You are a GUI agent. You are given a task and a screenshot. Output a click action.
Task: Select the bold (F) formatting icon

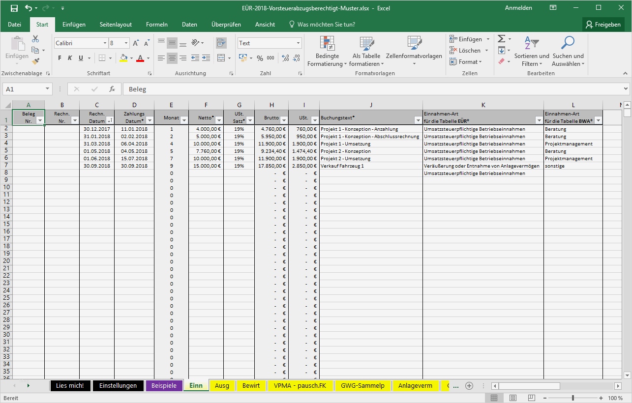point(59,58)
